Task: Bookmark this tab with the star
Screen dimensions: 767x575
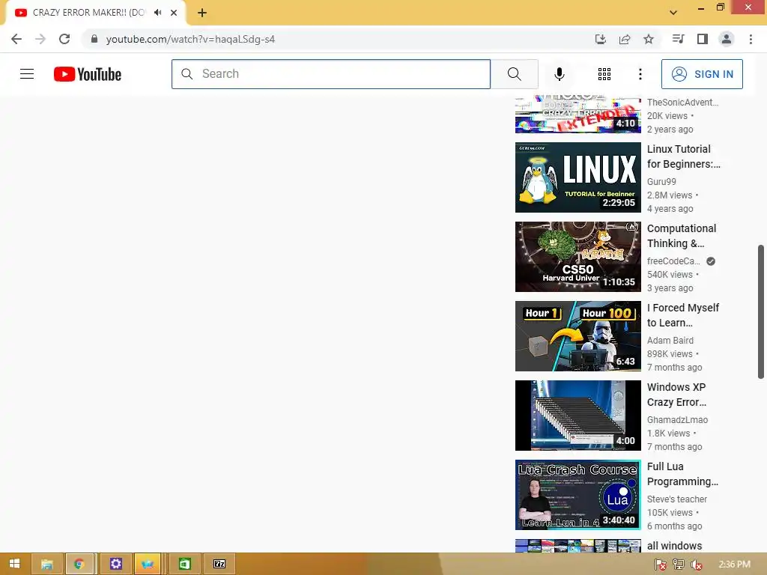Action: tap(649, 39)
